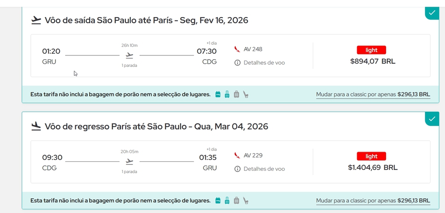The width and height of the screenshot is (445, 213).
Task: Open Detalhes de voo for flight AV 248
Action: 264,63
